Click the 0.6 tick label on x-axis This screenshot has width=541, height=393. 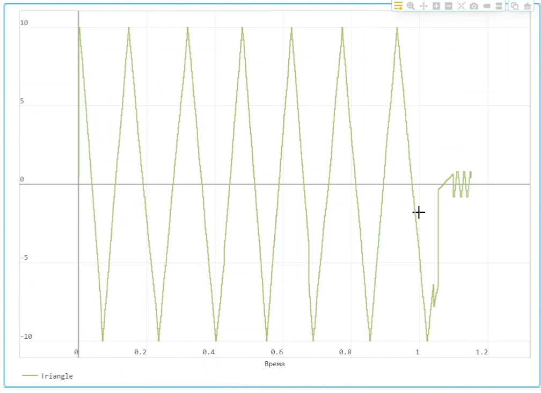point(277,352)
